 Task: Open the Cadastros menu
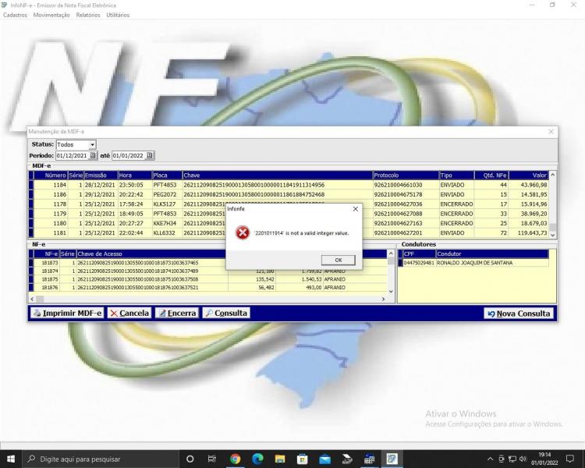[x=16, y=15]
